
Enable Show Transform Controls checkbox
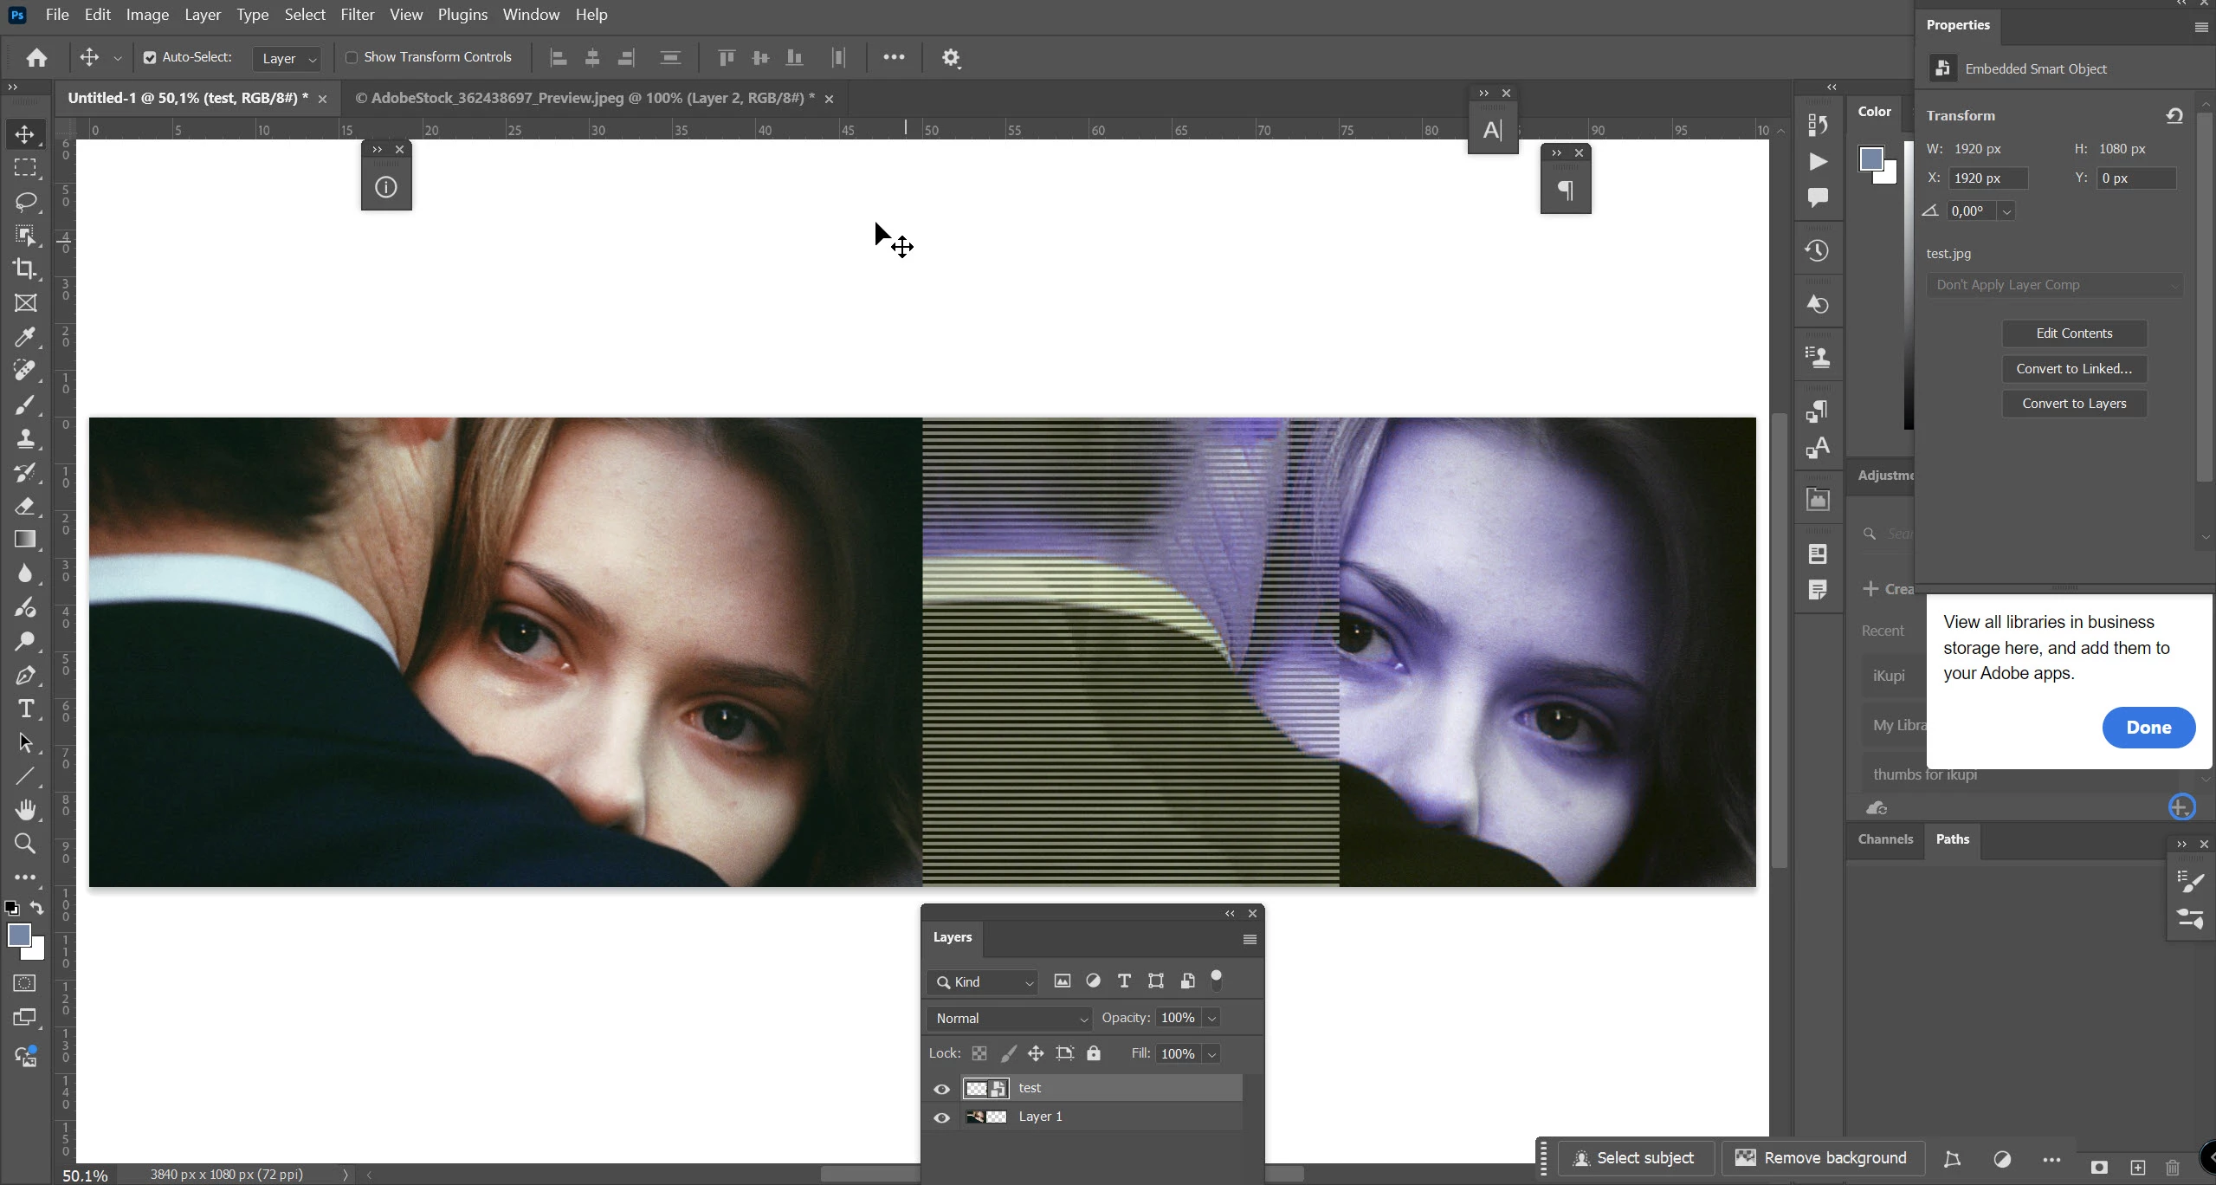(352, 57)
